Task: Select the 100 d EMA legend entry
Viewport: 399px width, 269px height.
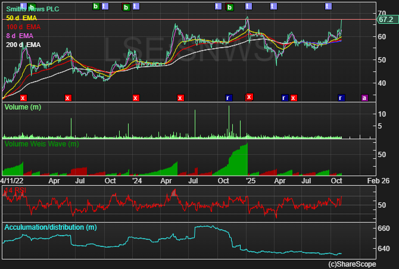Action: point(24,27)
